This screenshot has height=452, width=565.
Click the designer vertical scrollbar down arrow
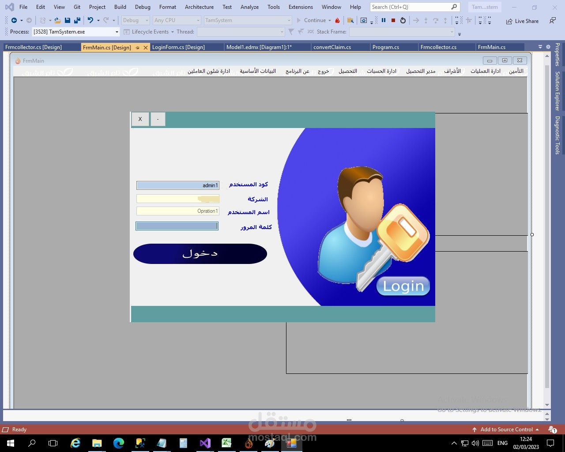pos(547,405)
